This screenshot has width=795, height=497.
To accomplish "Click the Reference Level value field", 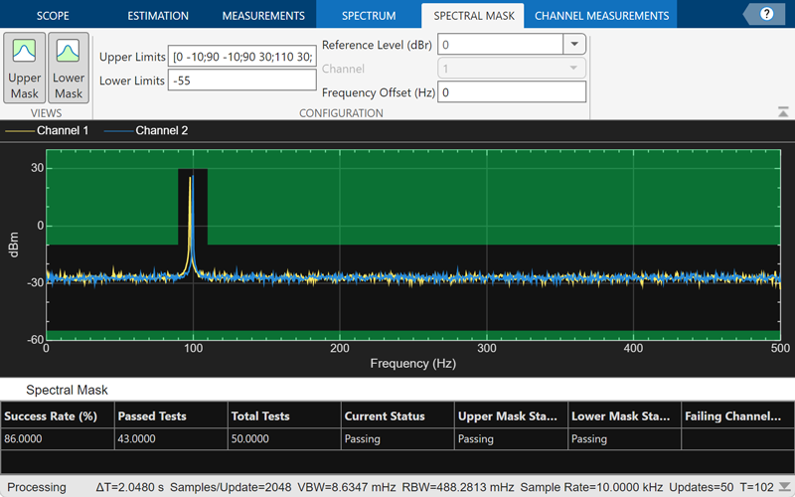I will pyautogui.click(x=500, y=45).
